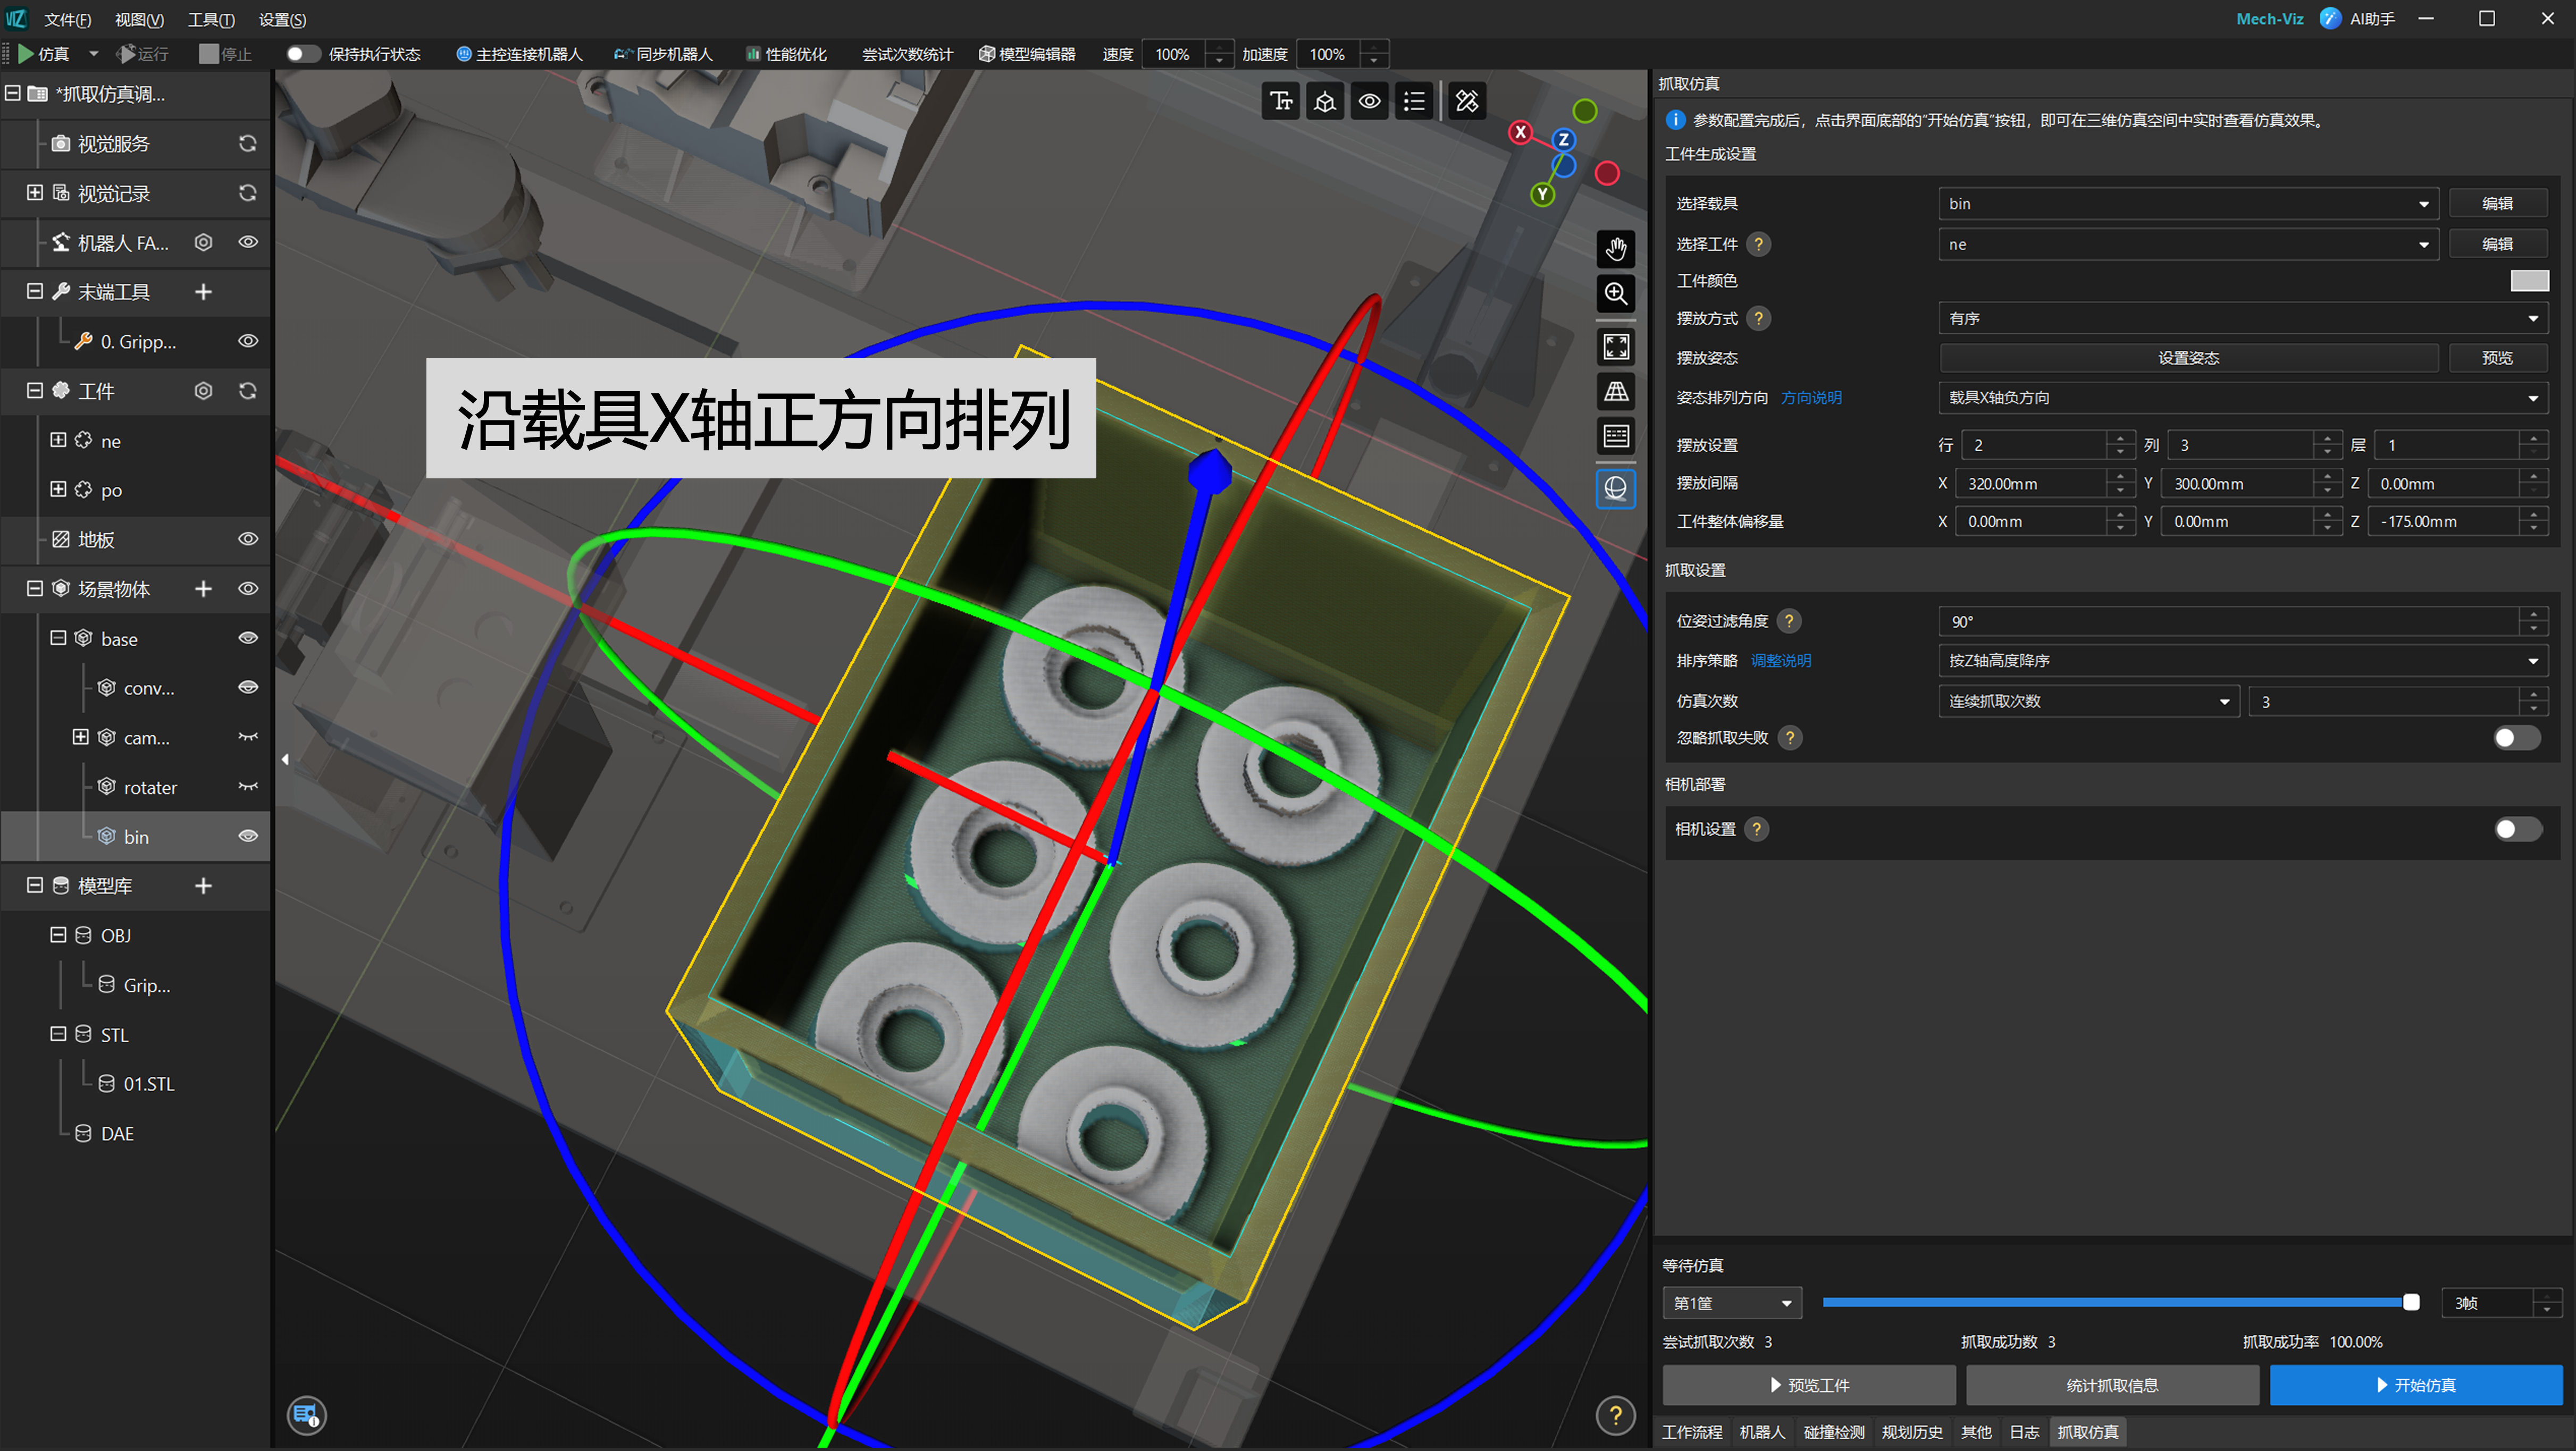The image size is (2576, 1451).
Task: Open the 姿态排列方向 dropdown
Action: pos(2241,398)
